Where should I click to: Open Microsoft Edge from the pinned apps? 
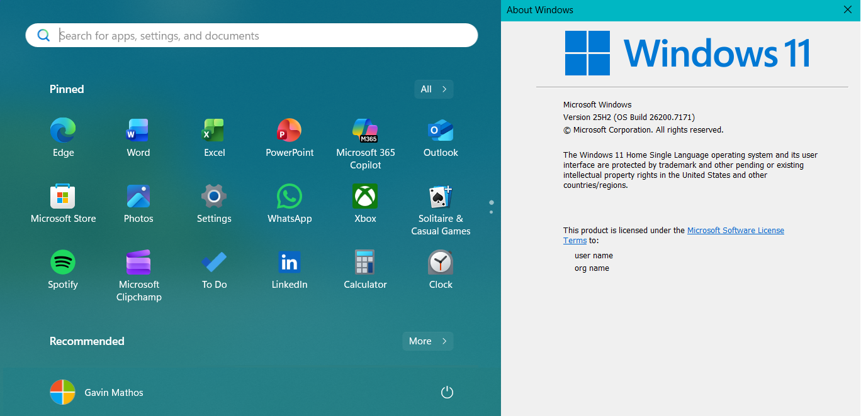(63, 133)
